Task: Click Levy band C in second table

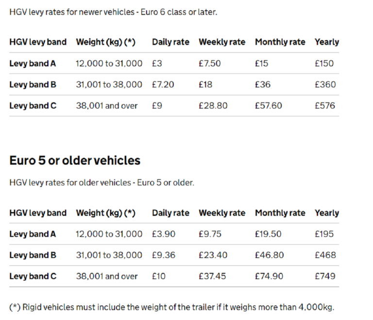Action: coord(33,276)
